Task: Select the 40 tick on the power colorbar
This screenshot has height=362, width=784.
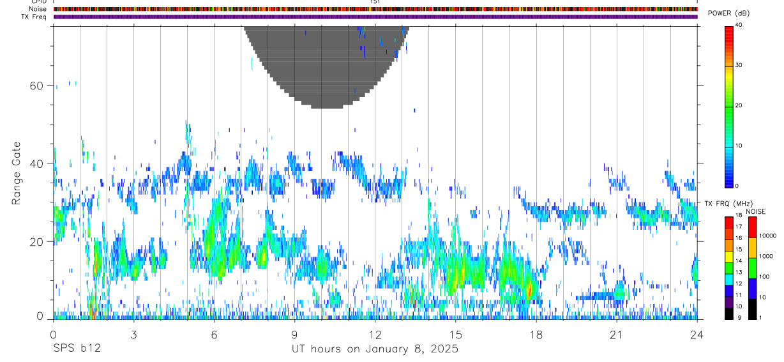Action: tap(739, 25)
